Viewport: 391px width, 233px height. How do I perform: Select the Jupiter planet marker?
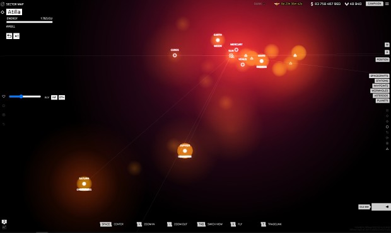(185, 151)
